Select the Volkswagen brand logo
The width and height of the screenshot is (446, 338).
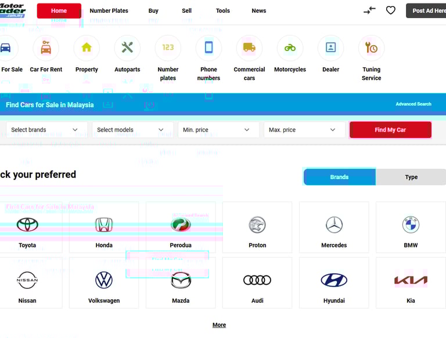104,280
